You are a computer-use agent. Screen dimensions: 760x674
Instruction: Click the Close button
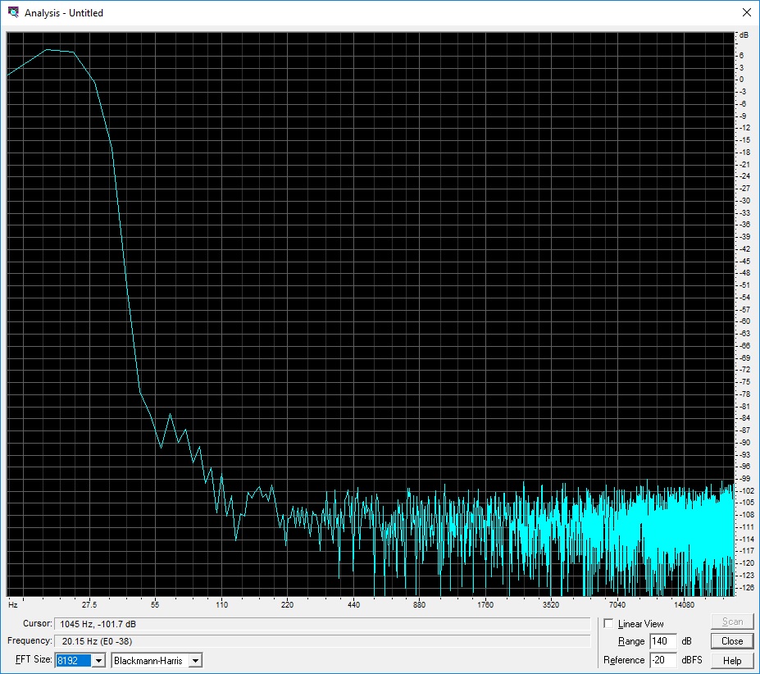coord(732,641)
